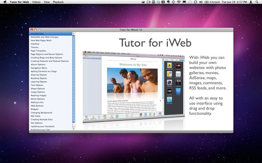
Task: Select the iWeb Buttons lesson
Action: tap(37, 106)
